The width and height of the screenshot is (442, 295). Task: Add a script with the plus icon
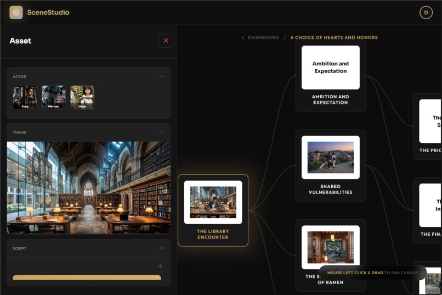click(x=160, y=266)
